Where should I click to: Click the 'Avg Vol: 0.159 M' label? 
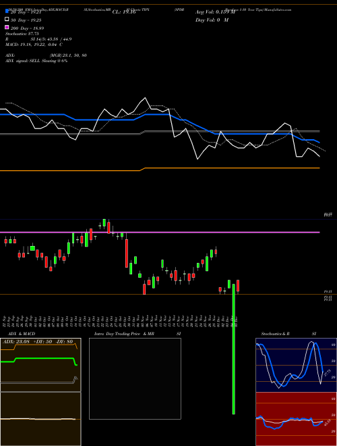[215, 12]
